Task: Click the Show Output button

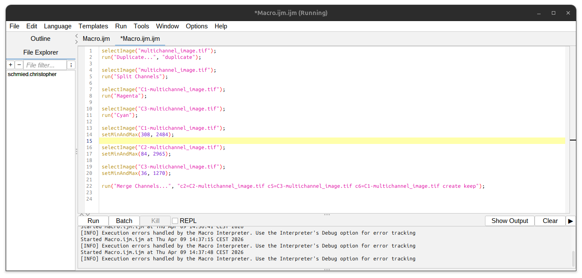Action: point(510,221)
